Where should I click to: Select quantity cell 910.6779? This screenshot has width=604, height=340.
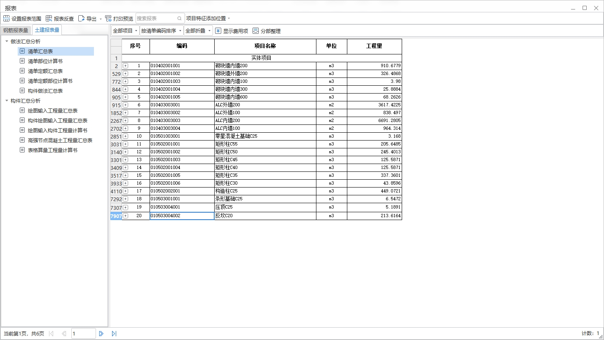click(375, 66)
